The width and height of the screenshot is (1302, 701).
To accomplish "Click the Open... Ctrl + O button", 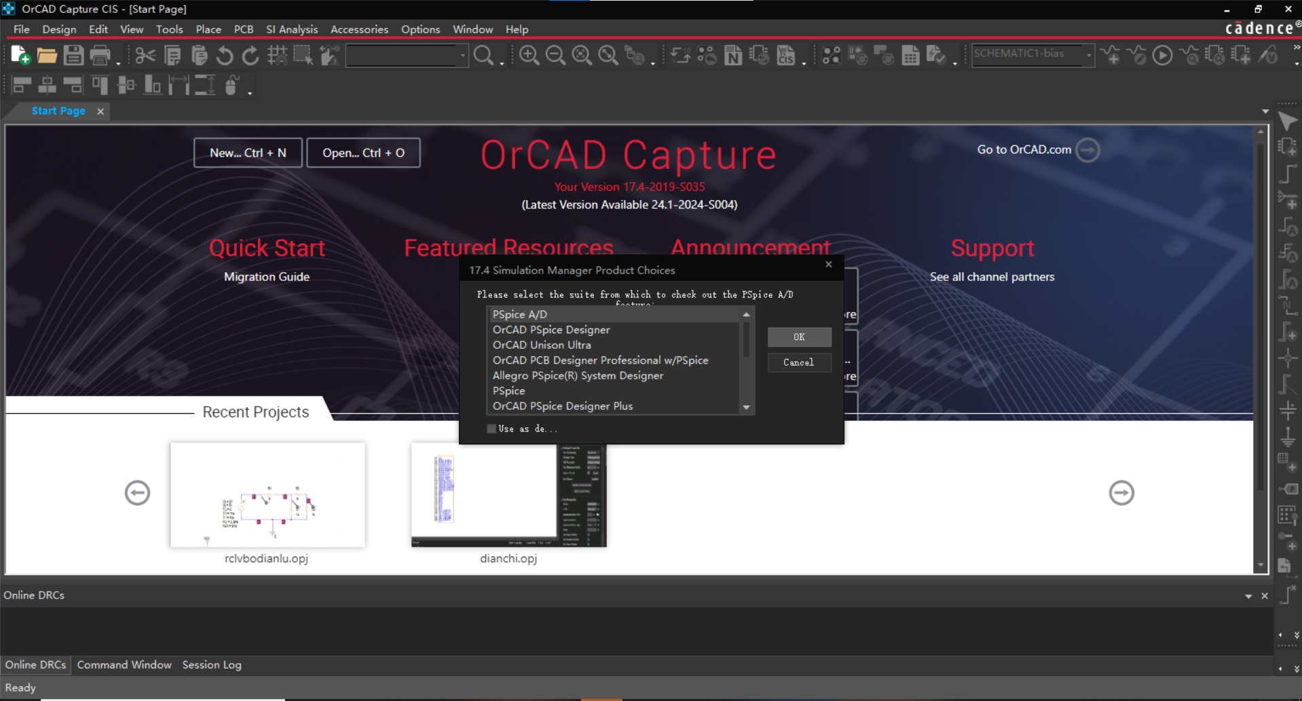I will [363, 153].
